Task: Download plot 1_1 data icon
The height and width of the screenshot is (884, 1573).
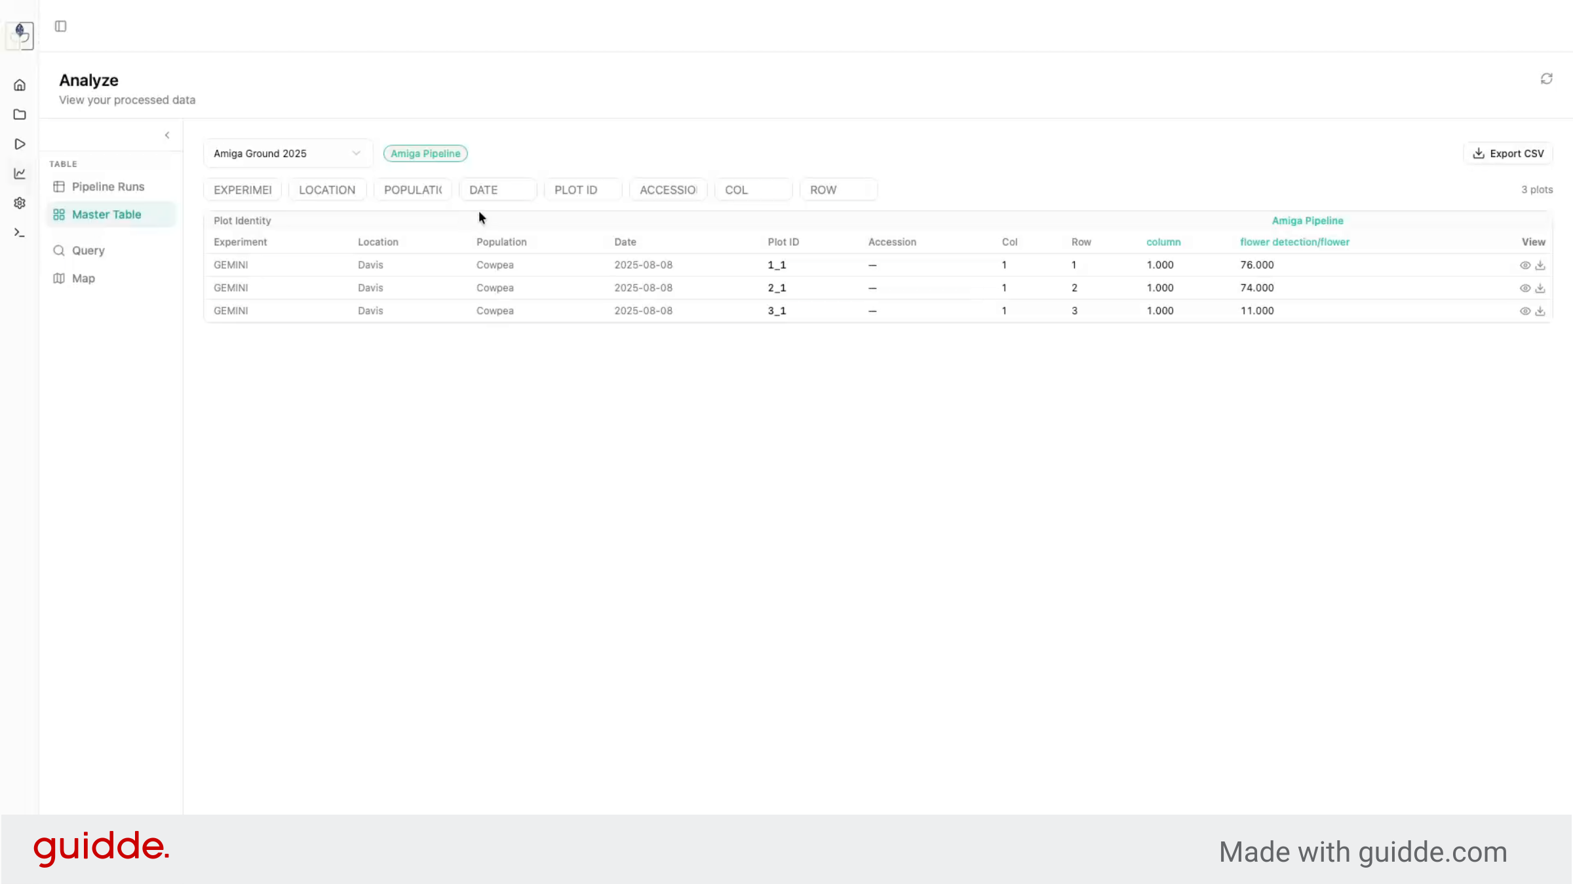Action: (1540, 265)
